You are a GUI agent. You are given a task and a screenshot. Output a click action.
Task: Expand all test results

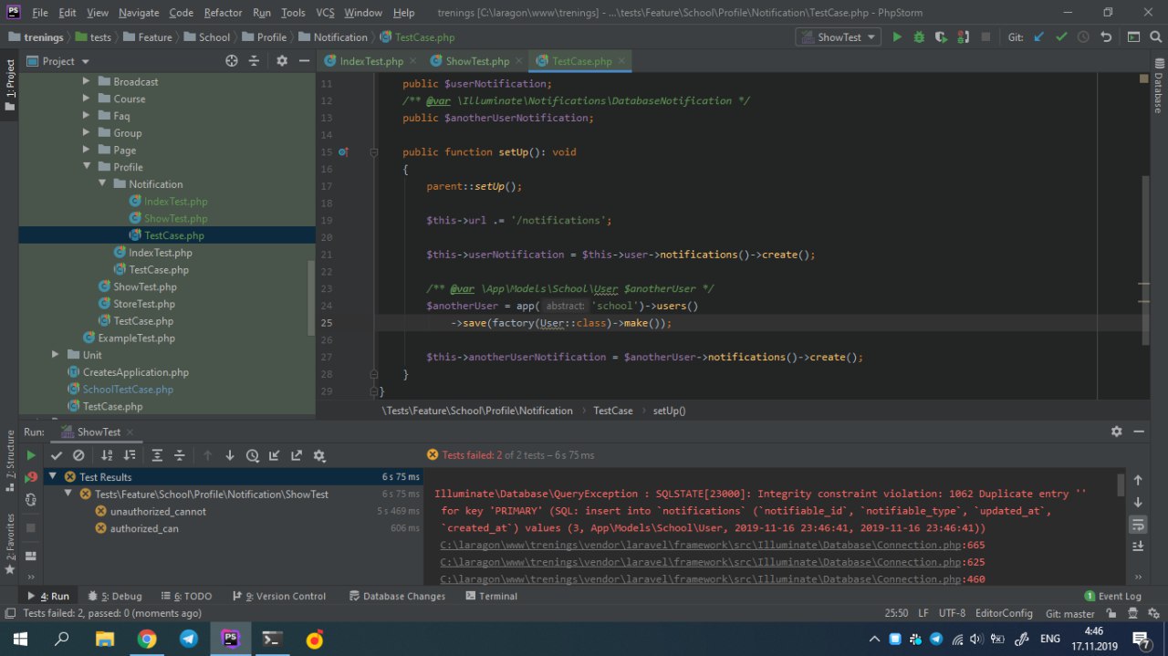tap(157, 455)
